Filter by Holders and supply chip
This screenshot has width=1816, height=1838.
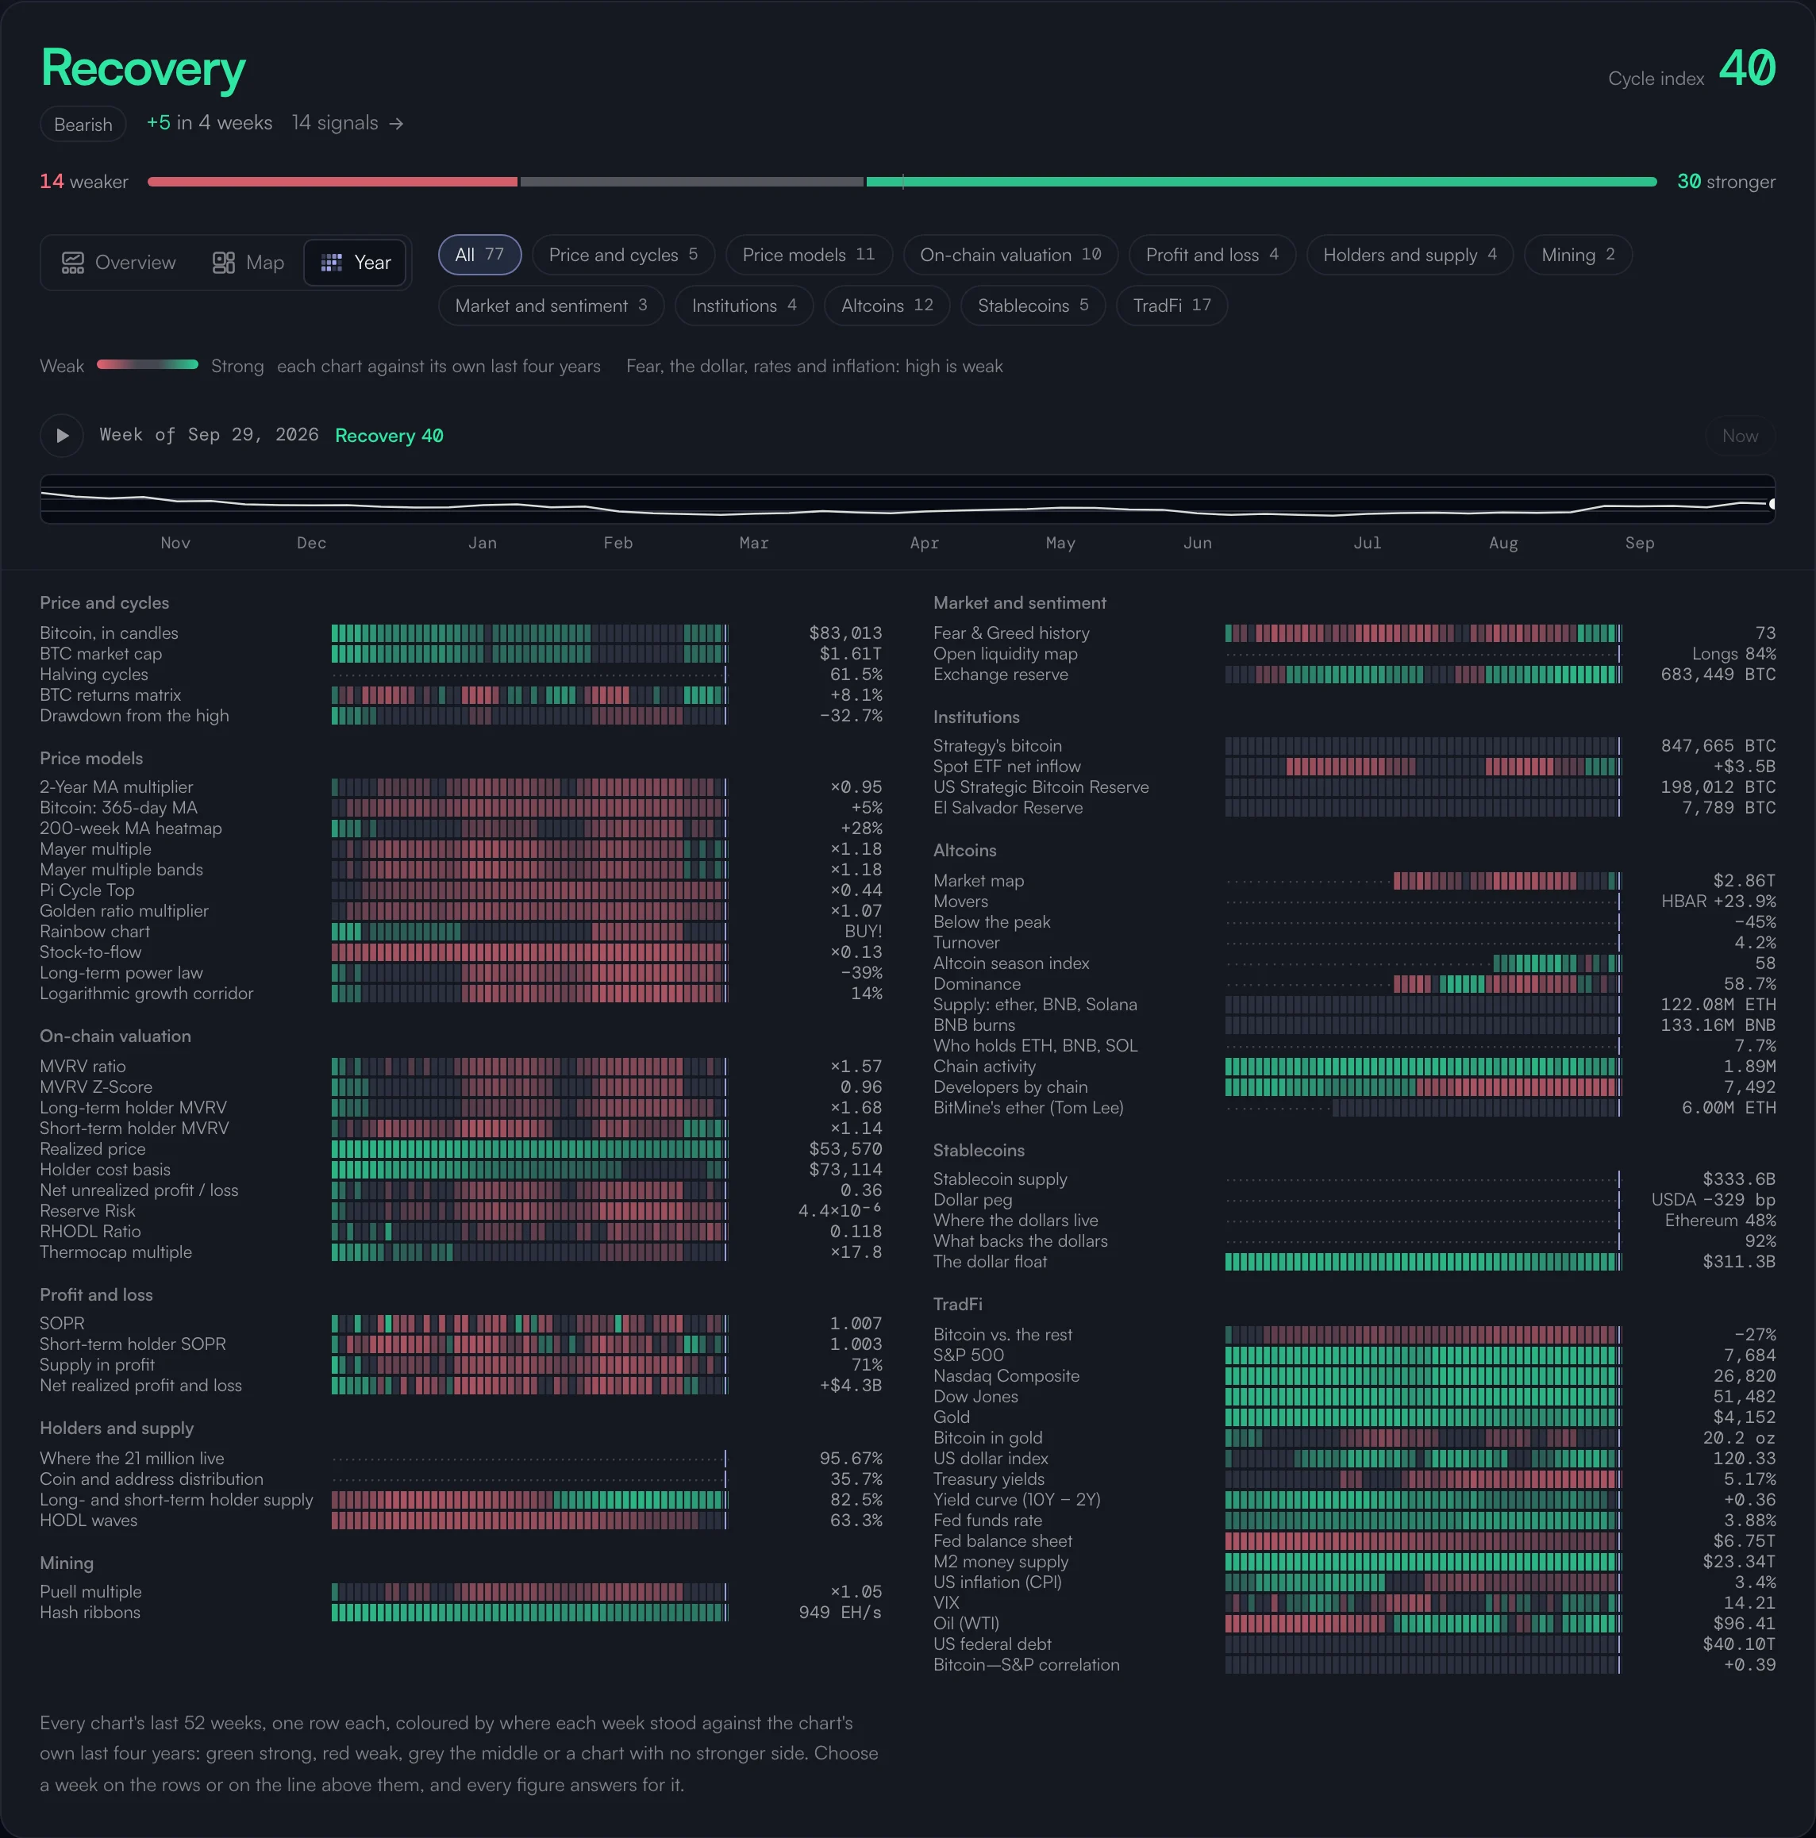point(1410,255)
